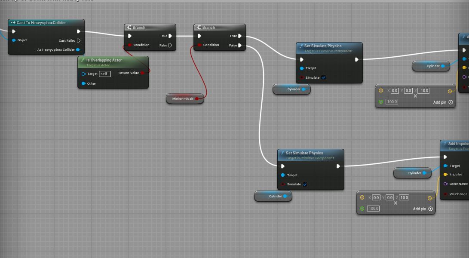
Task: Toggle Simulate checkbox on lower Set Simulate Physics
Action: click(x=305, y=184)
